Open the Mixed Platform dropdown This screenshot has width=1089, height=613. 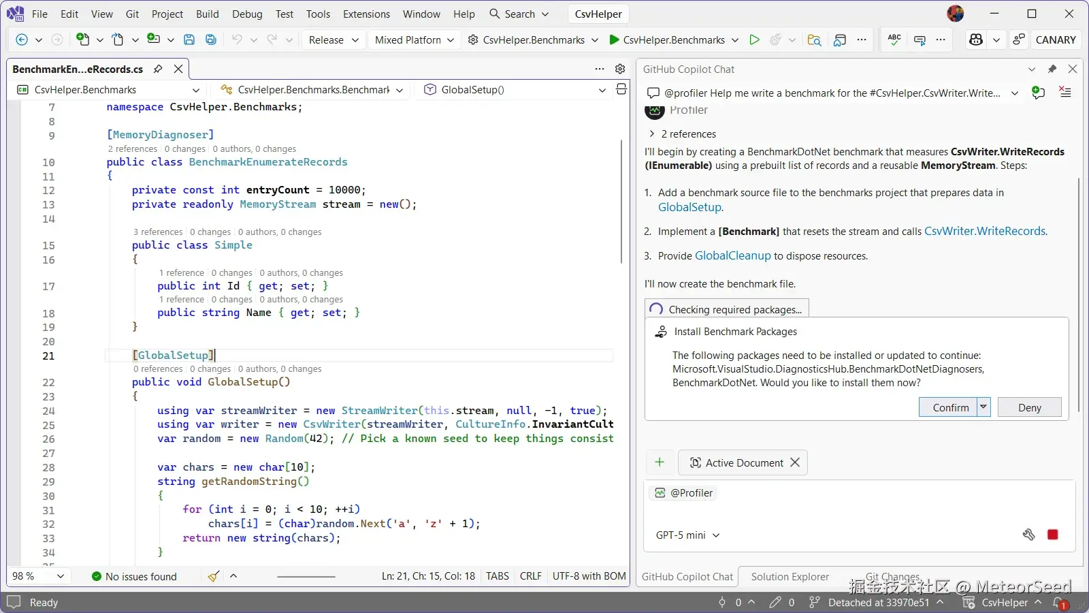pyautogui.click(x=414, y=40)
